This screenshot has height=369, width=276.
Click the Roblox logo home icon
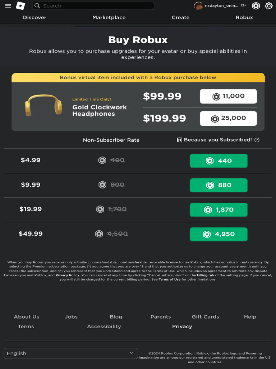21,6
